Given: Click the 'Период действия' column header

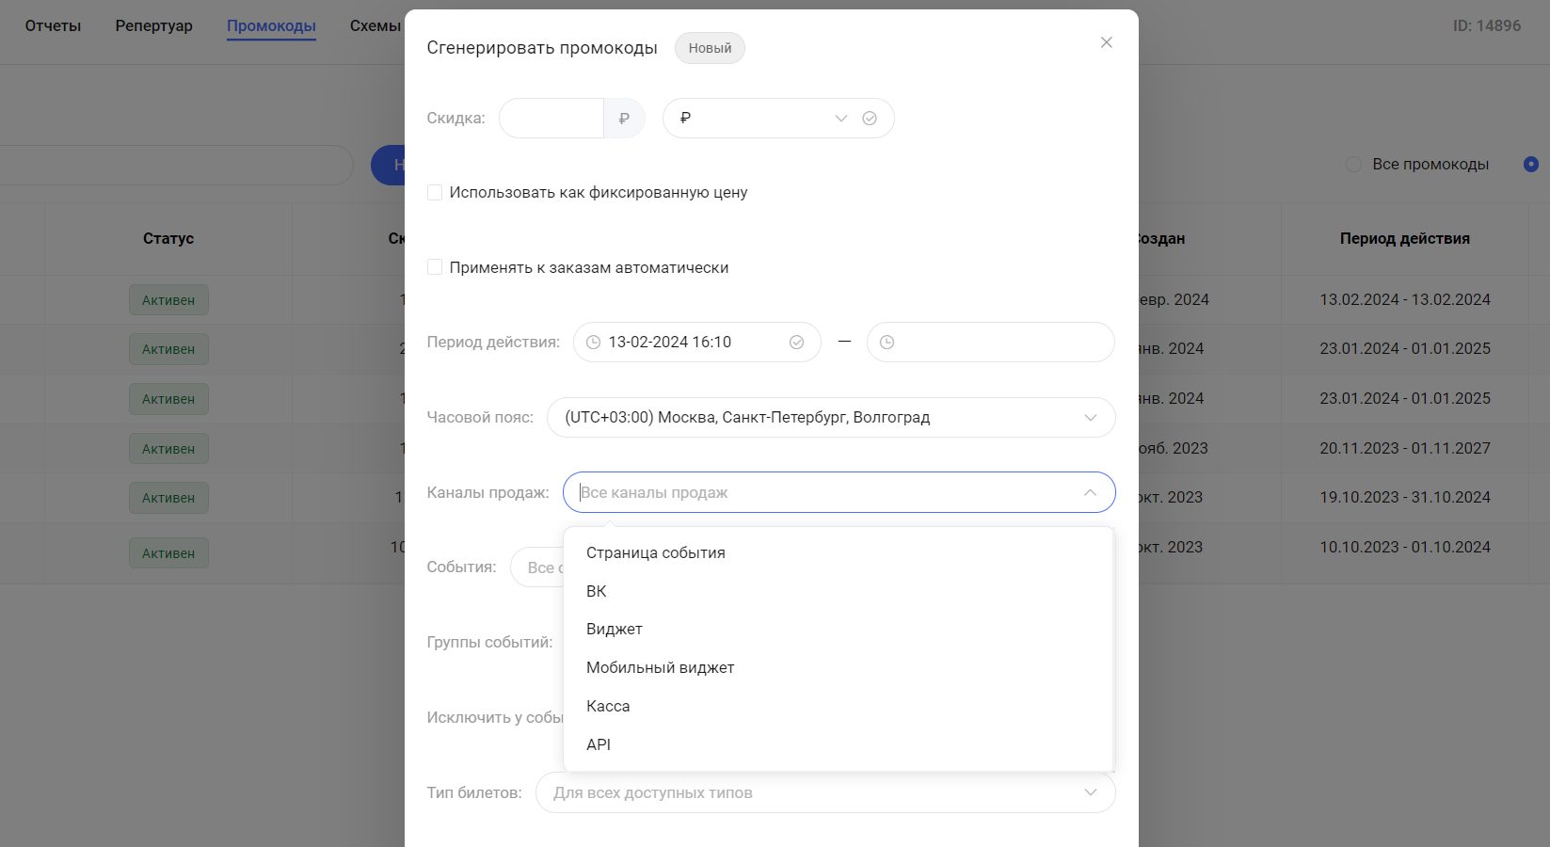Looking at the screenshot, I should tap(1405, 239).
